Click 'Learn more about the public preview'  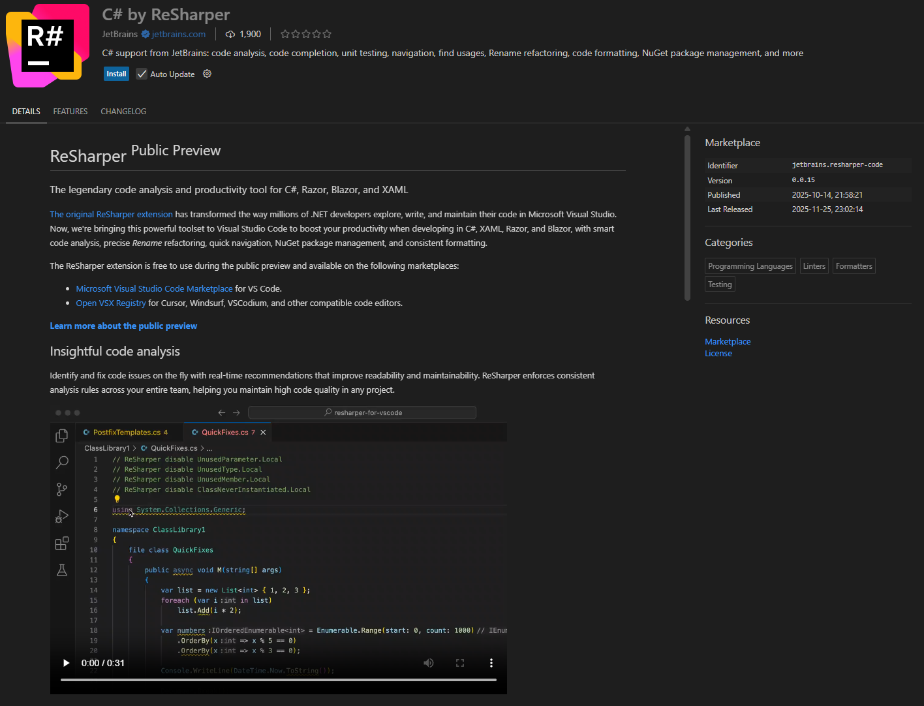coord(123,326)
